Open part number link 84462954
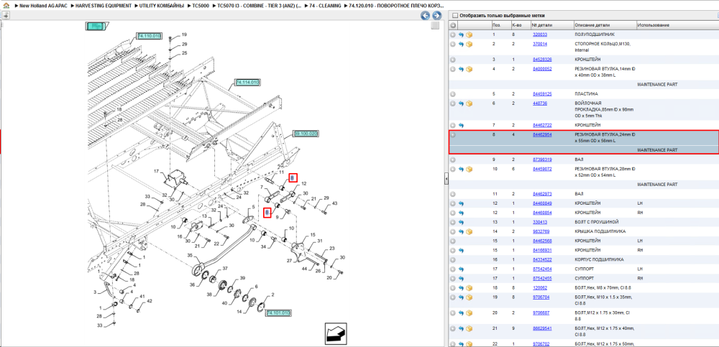Image resolution: width=719 pixels, height=347 pixels. [542, 134]
